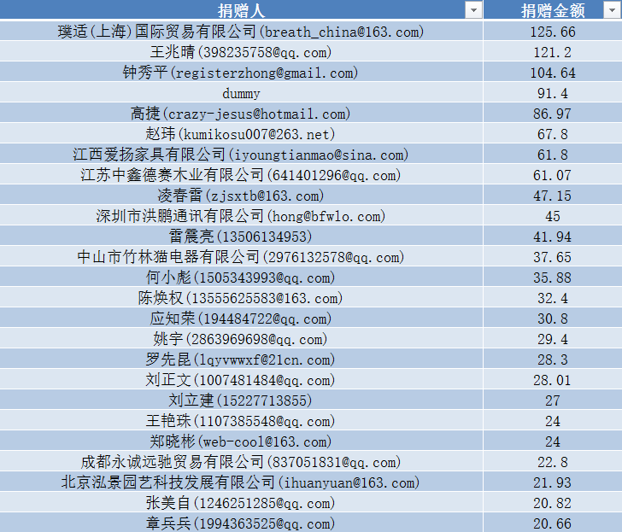Screen dimensions: 622x532
Task: Open the 捐赠人 column filter dropdown
Action: pyautogui.click(x=473, y=10)
